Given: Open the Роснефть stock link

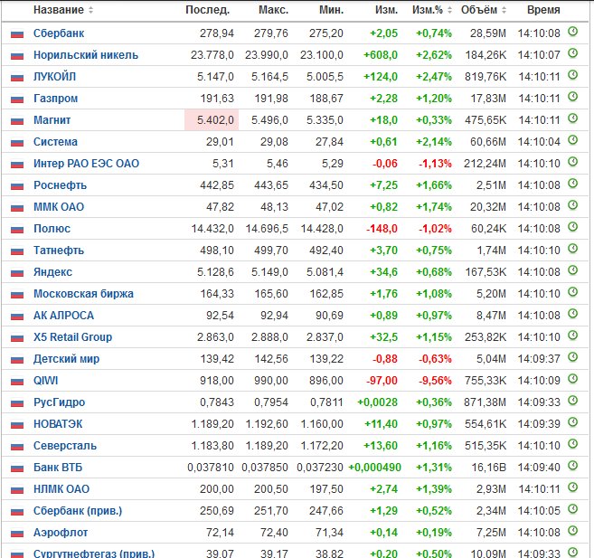Looking at the screenshot, I should coord(61,185).
